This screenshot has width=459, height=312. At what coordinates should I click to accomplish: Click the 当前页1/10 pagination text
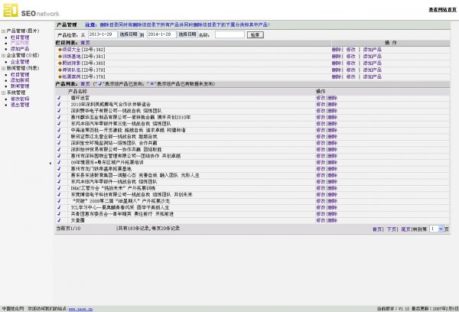tap(68, 229)
